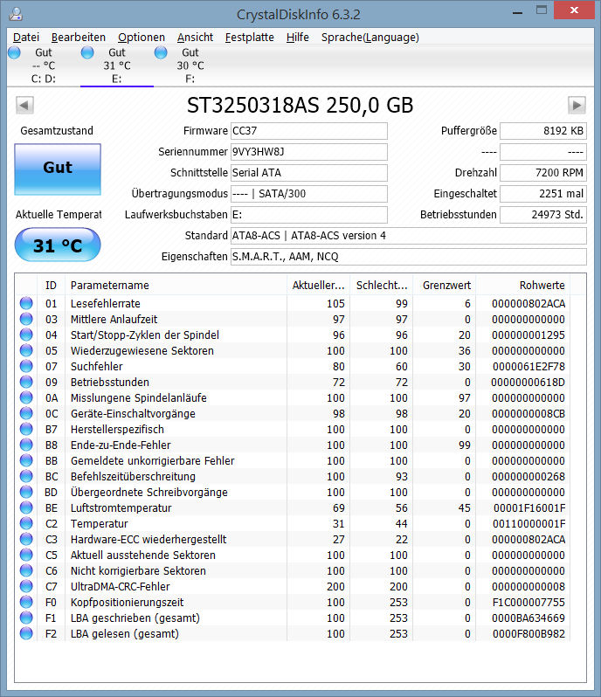This screenshot has height=697, width=601.
Task: Click status orb for ID 09 Betriebsstunden row
Action: (26, 382)
